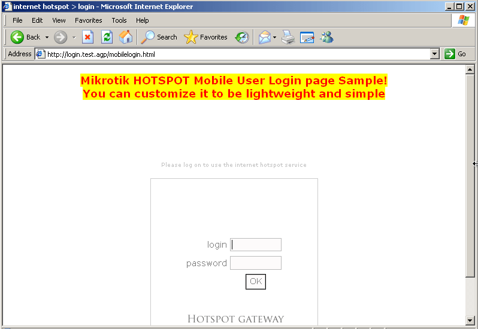Click the Mail envelope icon
Viewport: 478px width, 329px height.
[x=265, y=37]
